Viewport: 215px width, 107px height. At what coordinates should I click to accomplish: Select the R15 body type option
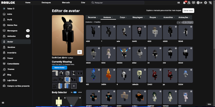[x=75, y=92]
